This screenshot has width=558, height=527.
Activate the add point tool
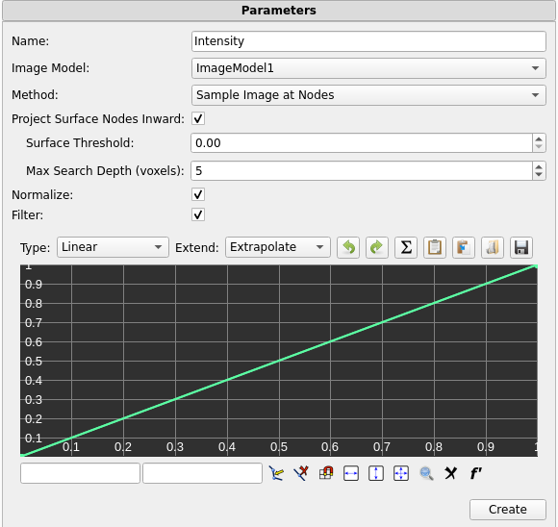(x=276, y=473)
